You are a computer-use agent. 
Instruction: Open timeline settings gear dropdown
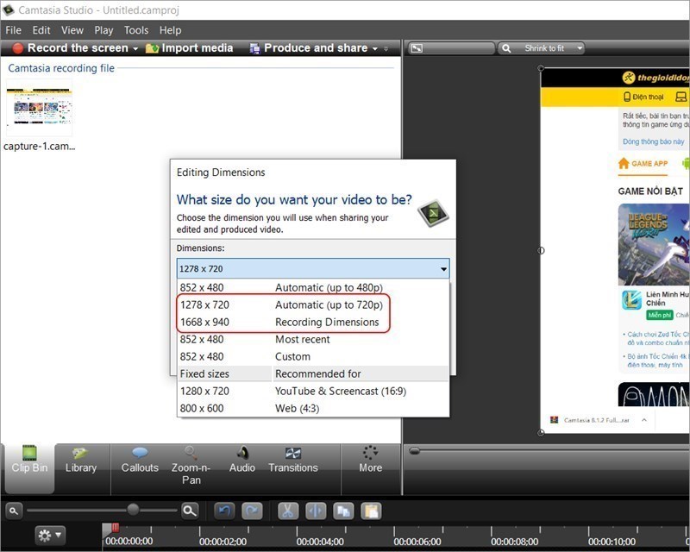pos(50,536)
